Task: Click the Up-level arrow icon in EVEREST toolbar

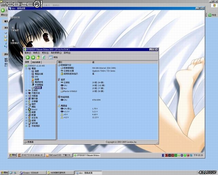Action: [x=38, y=57]
